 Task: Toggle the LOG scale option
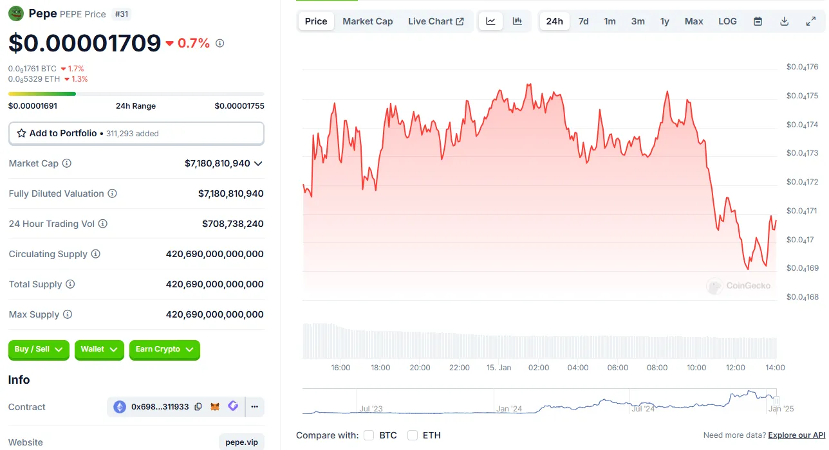point(727,21)
